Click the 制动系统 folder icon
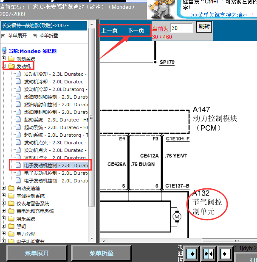 [x=11, y=58]
